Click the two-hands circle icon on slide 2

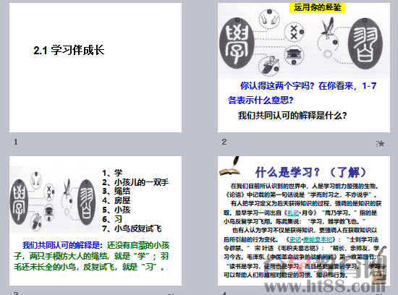(269, 18)
